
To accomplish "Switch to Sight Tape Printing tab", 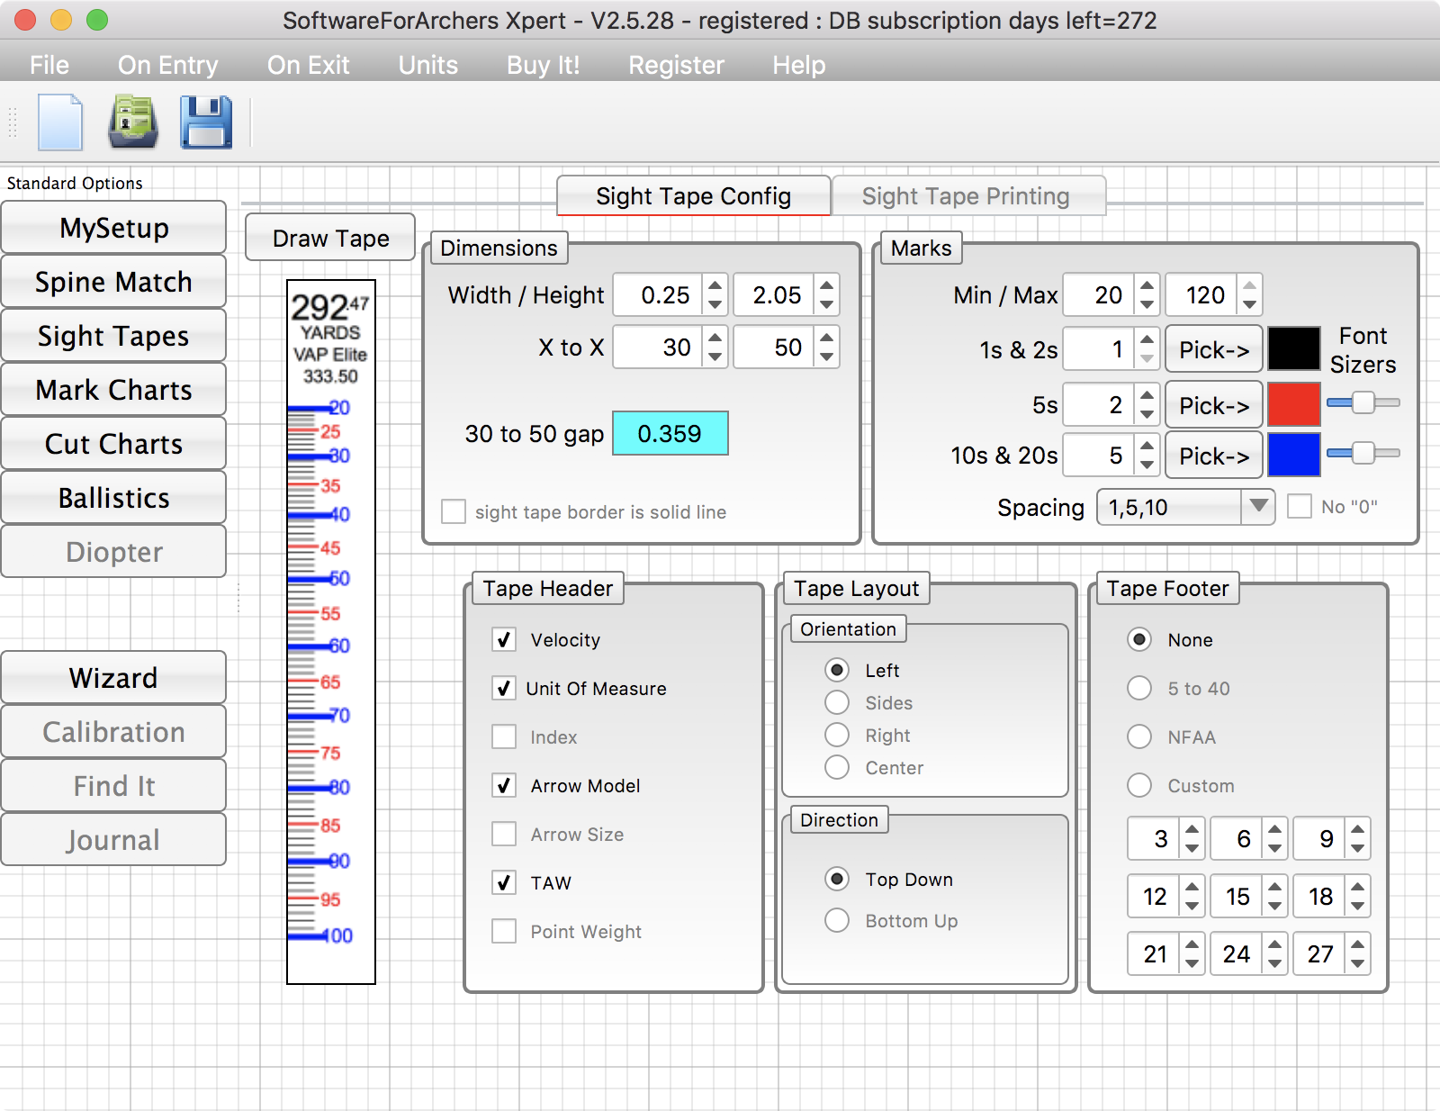I will [x=968, y=196].
